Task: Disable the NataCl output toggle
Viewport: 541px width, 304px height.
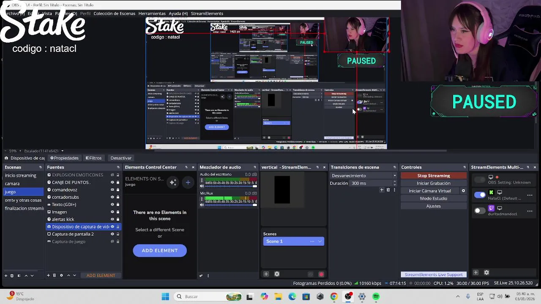Action: pyautogui.click(x=480, y=195)
